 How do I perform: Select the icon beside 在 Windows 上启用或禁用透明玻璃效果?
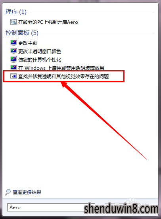pyautogui.click(x=13, y=67)
